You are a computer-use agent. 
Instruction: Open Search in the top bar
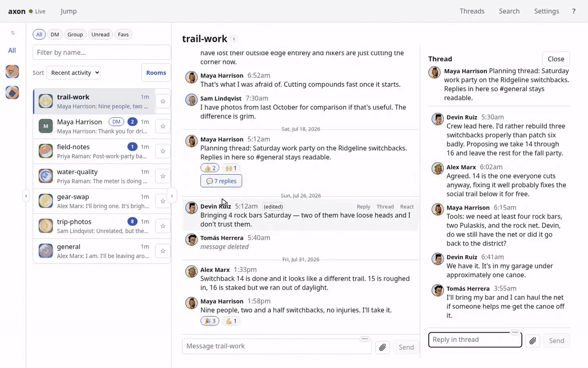coord(509,11)
